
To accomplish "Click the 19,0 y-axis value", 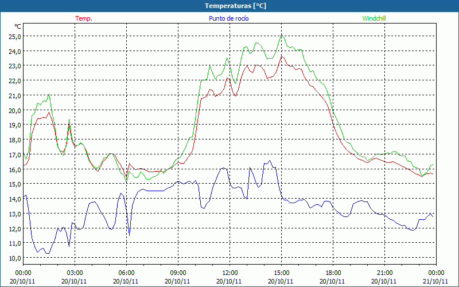I will 15,125.
